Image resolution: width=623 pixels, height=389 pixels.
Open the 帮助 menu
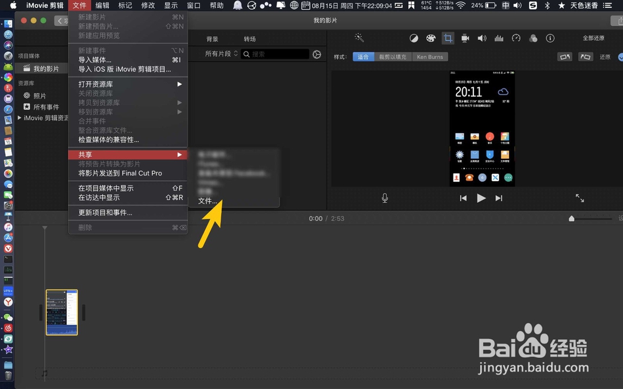pos(217,6)
